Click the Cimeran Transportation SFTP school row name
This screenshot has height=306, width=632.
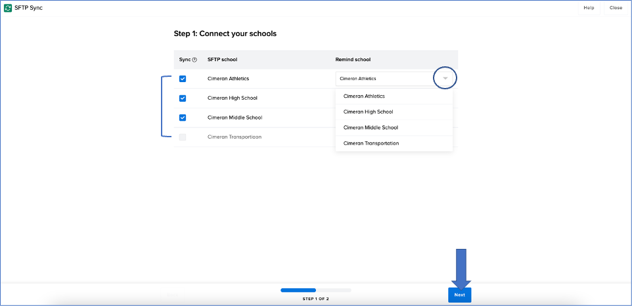pos(235,137)
